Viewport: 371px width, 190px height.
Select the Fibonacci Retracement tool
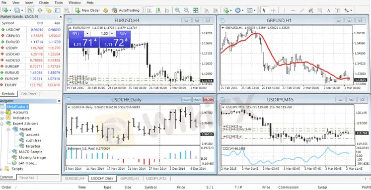[x=320, y=10]
